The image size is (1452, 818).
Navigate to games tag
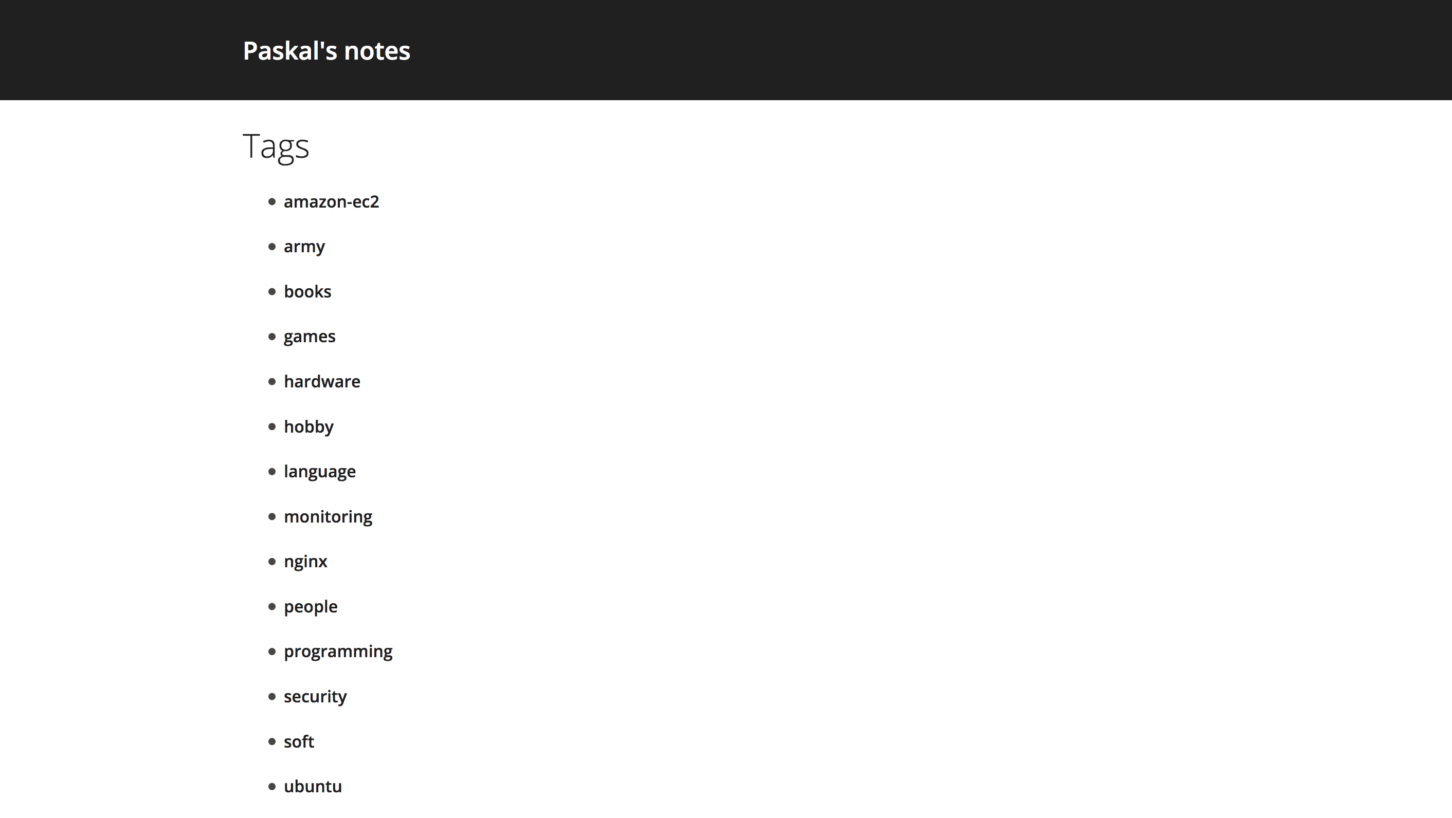pyautogui.click(x=309, y=336)
